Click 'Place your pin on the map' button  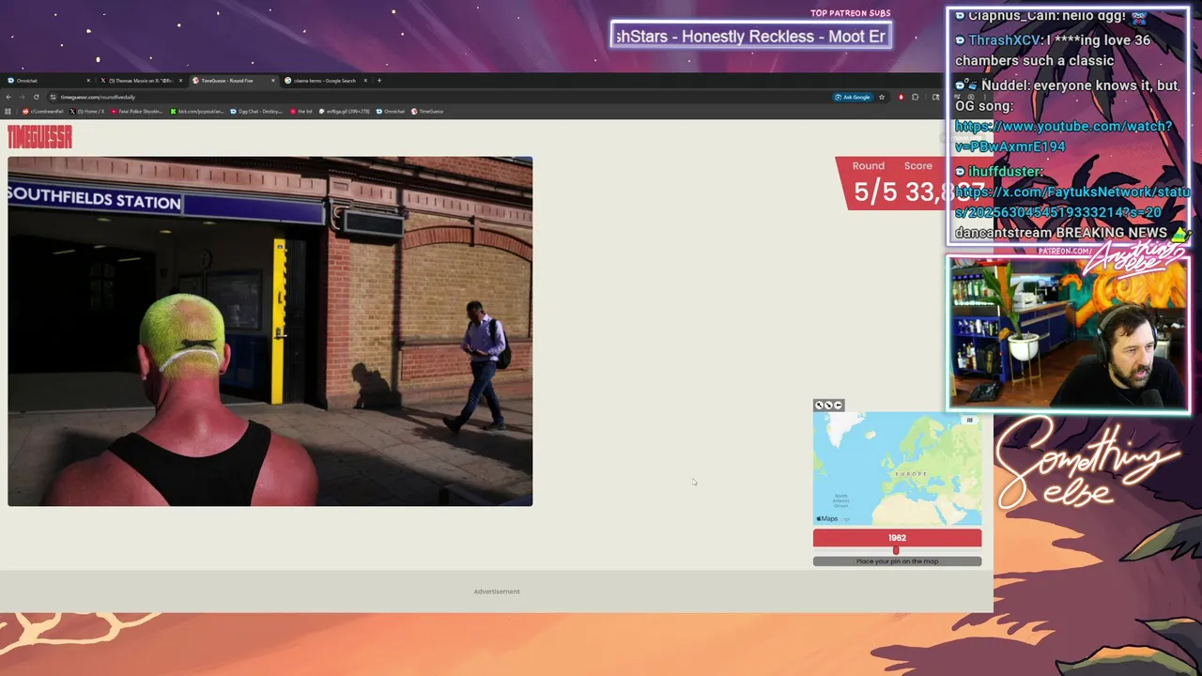pyautogui.click(x=897, y=561)
